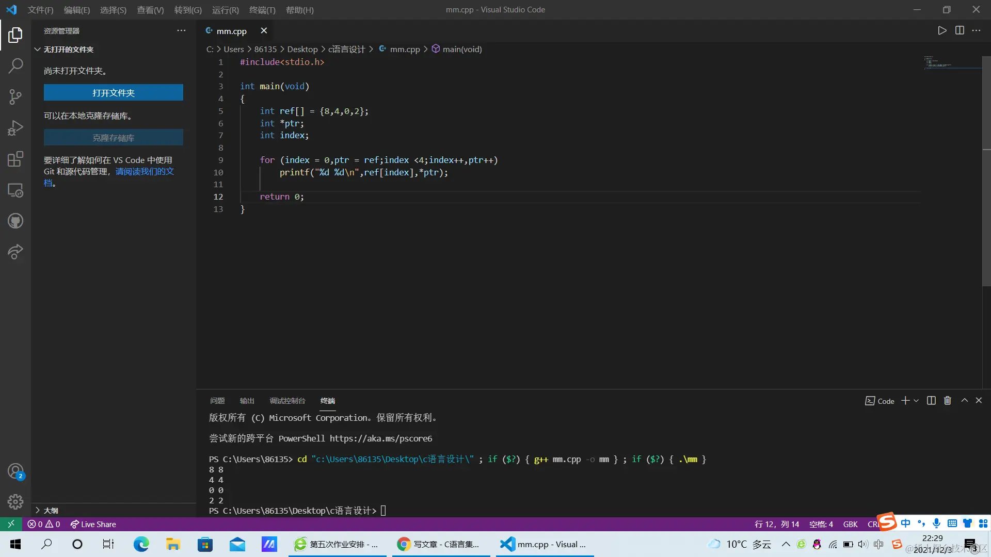Click the Run Code play button
Screen dimensions: 991x557
pos(942,30)
